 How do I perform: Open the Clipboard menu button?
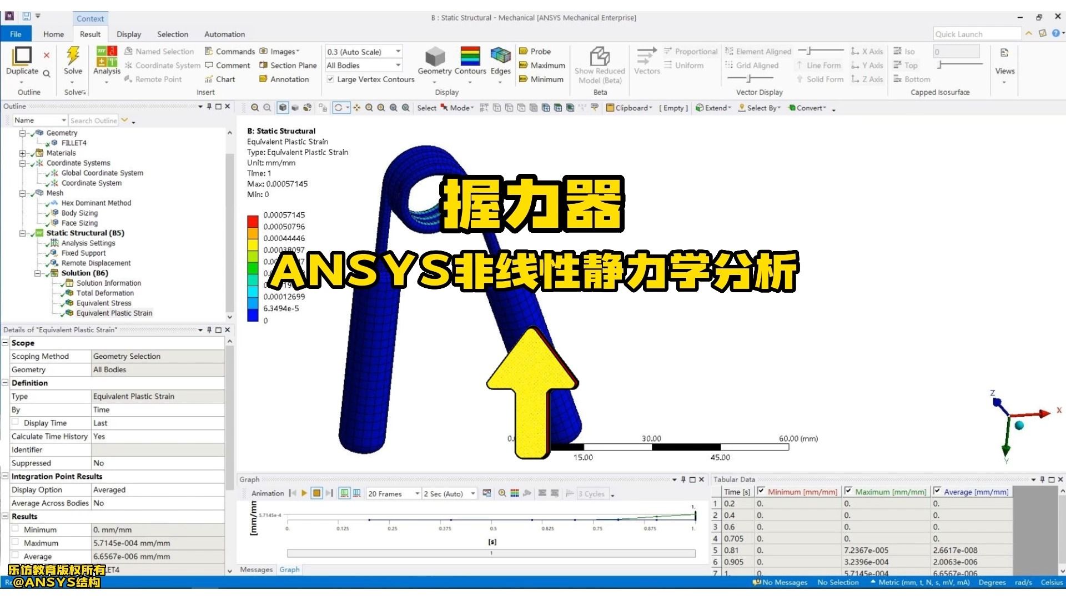click(629, 108)
